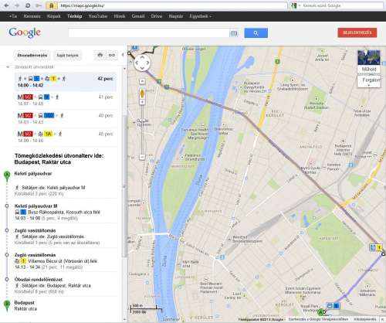This screenshot has height=323, width=386.
Task: Print the directions with the printer icon
Action: tap(100, 55)
